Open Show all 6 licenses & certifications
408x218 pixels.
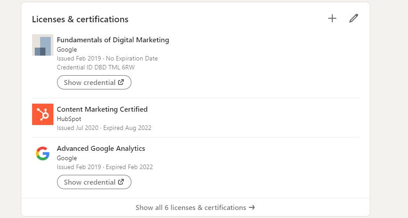pos(195,207)
